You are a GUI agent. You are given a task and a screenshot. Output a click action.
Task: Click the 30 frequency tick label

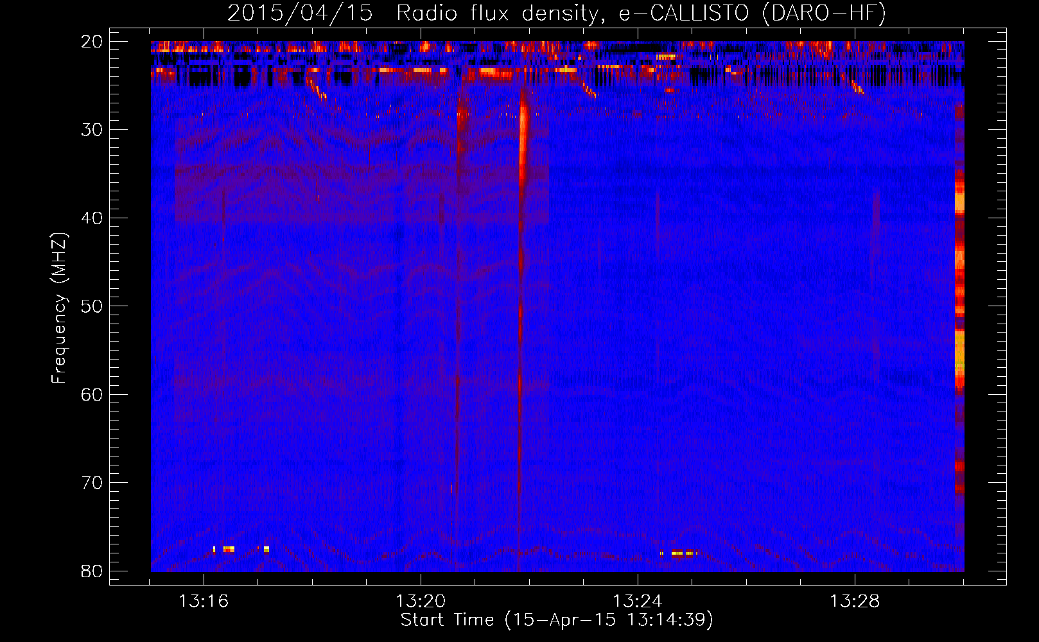[92, 130]
